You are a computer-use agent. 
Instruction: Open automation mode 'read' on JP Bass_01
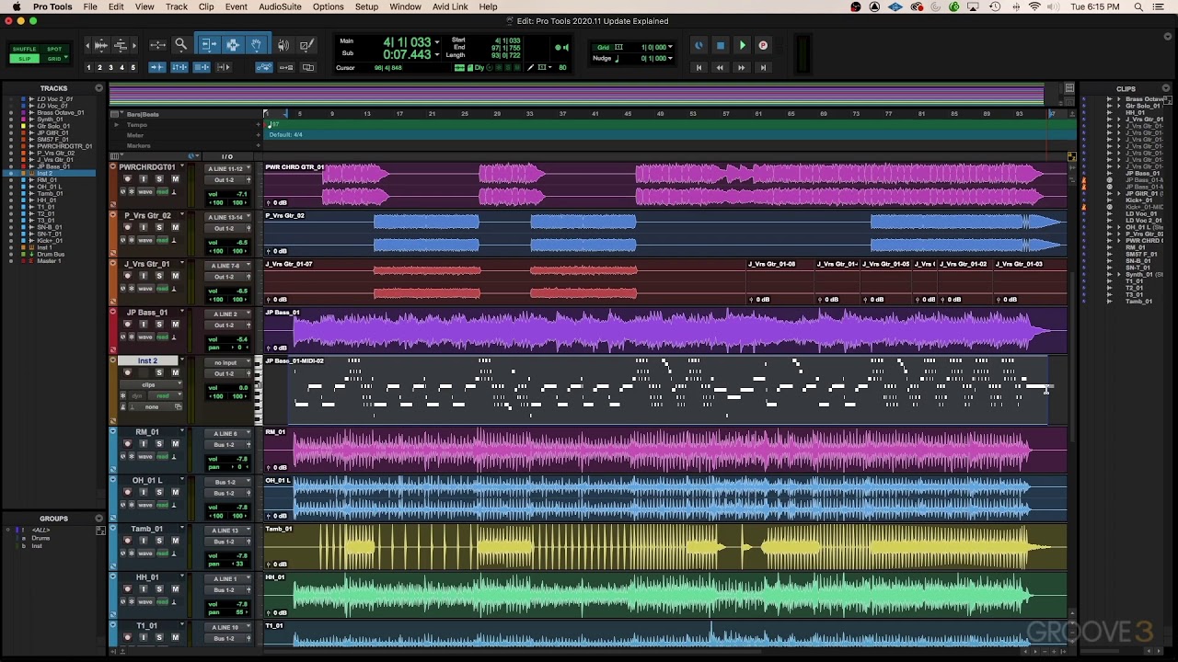tap(163, 337)
